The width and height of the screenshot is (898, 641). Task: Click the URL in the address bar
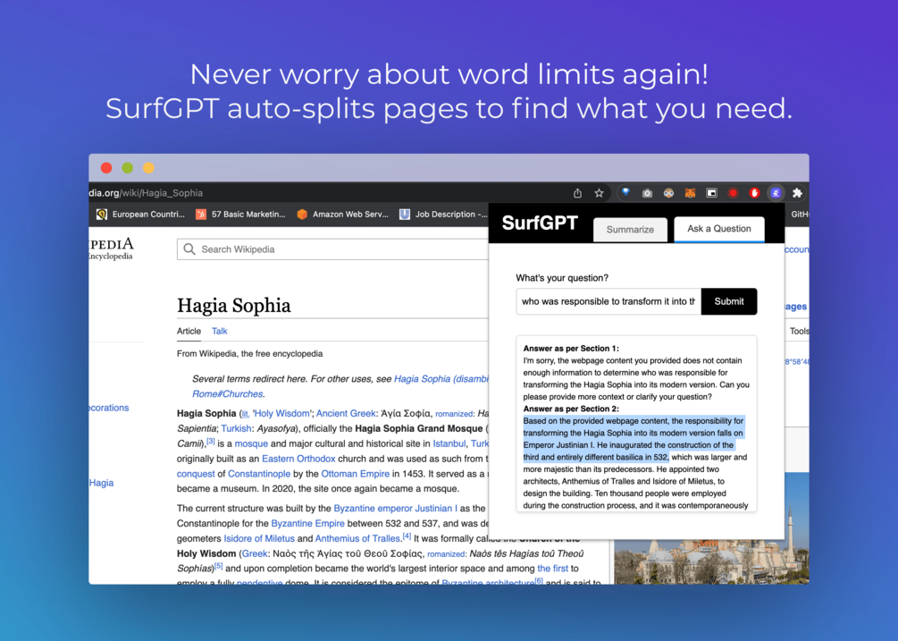(146, 193)
